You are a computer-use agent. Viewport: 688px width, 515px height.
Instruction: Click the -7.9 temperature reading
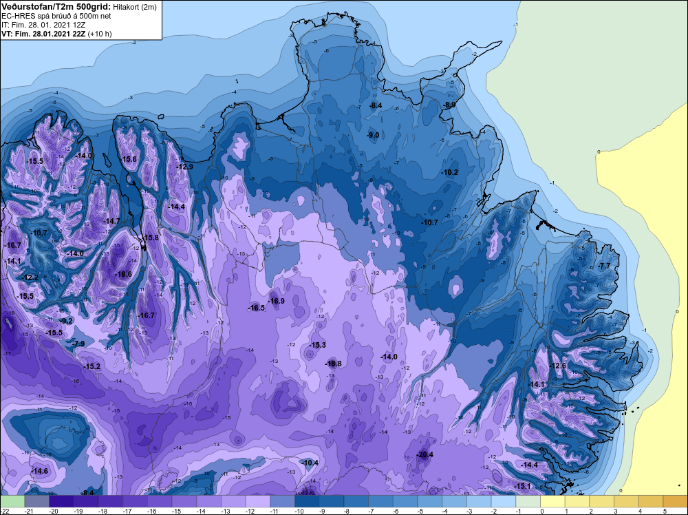[x=78, y=344]
